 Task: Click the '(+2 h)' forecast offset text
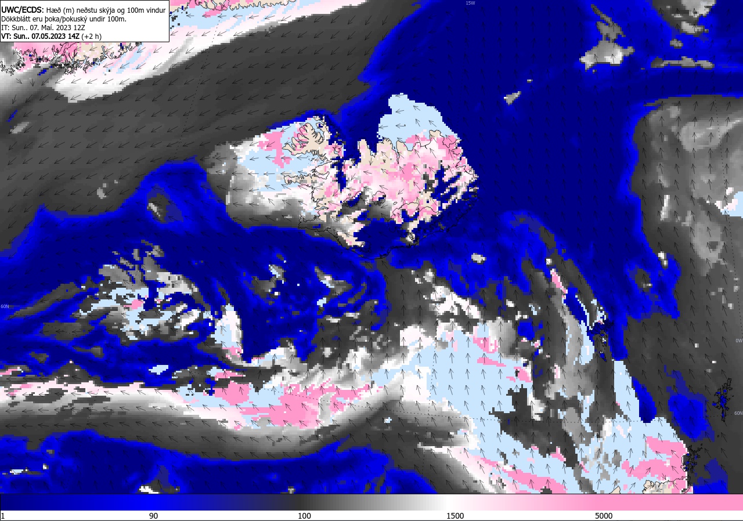(91, 36)
